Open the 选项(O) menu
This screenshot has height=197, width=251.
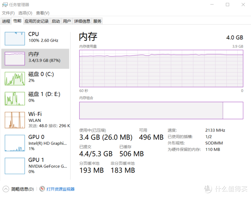point(25,13)
